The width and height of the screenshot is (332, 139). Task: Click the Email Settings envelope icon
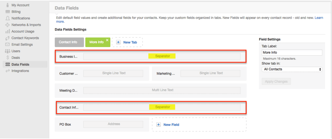pos(8,45)
